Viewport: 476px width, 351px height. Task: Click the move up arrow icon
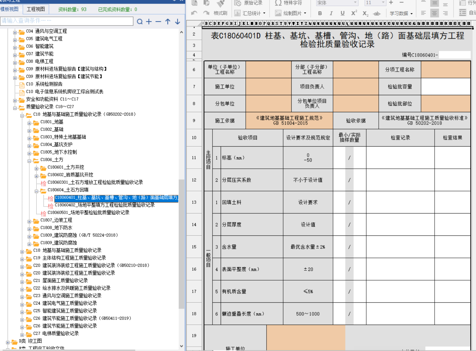click(168, 21)
